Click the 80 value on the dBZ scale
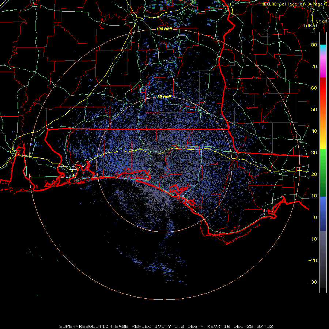 pos(314,45)
